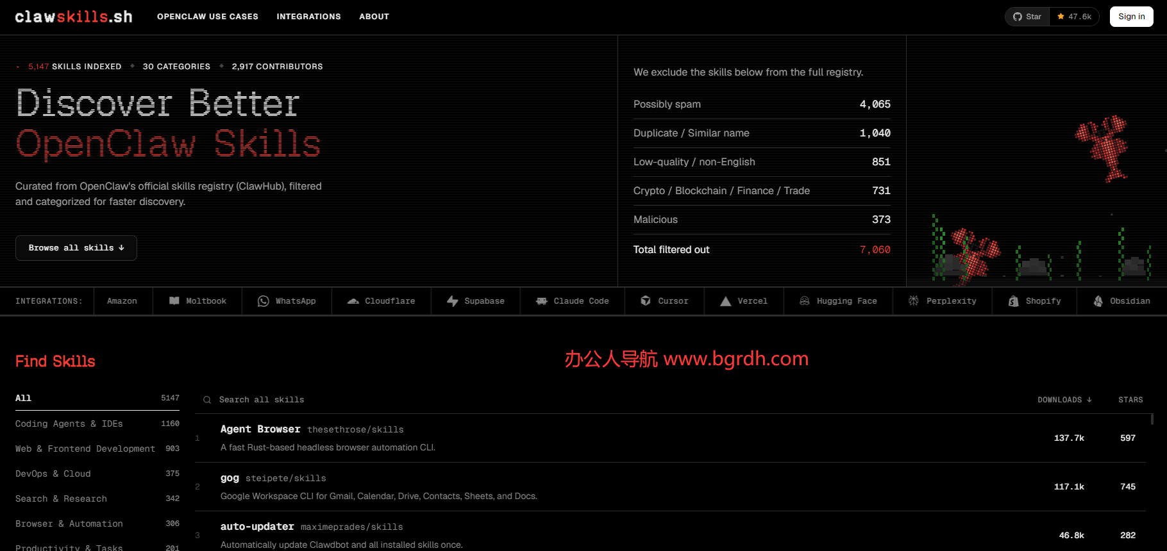Image resolution: width=1167 pixels, height=551 pixels.
Task: Select Productivity & Tasks category
Action: click(x=97, y=548)
